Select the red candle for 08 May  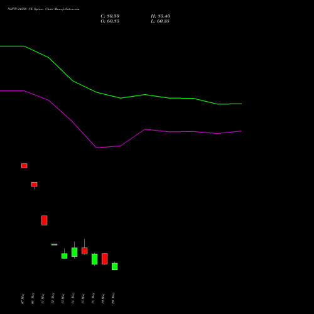35,185
